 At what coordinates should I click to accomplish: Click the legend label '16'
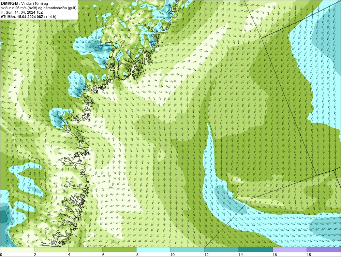click(275, 255)
